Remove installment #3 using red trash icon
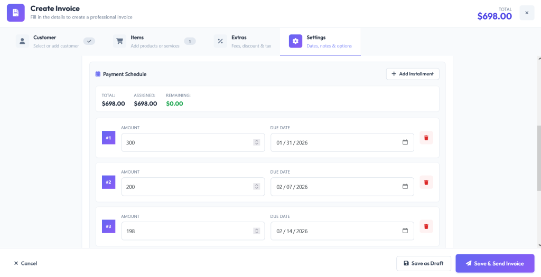This screenshot has width=541, height=277. tap(426, 226)
